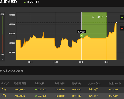Click the ステータス column header
The width and height of the screenshot is (124, 99).
click(x=94, y=83)
